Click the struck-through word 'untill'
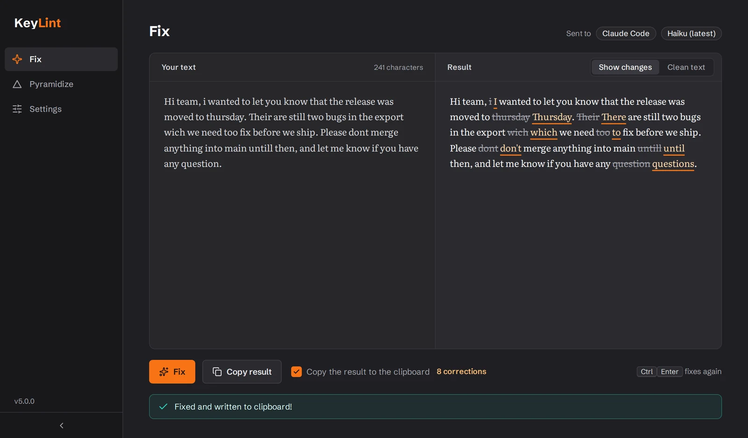748x438 pixels. [649, 149]
